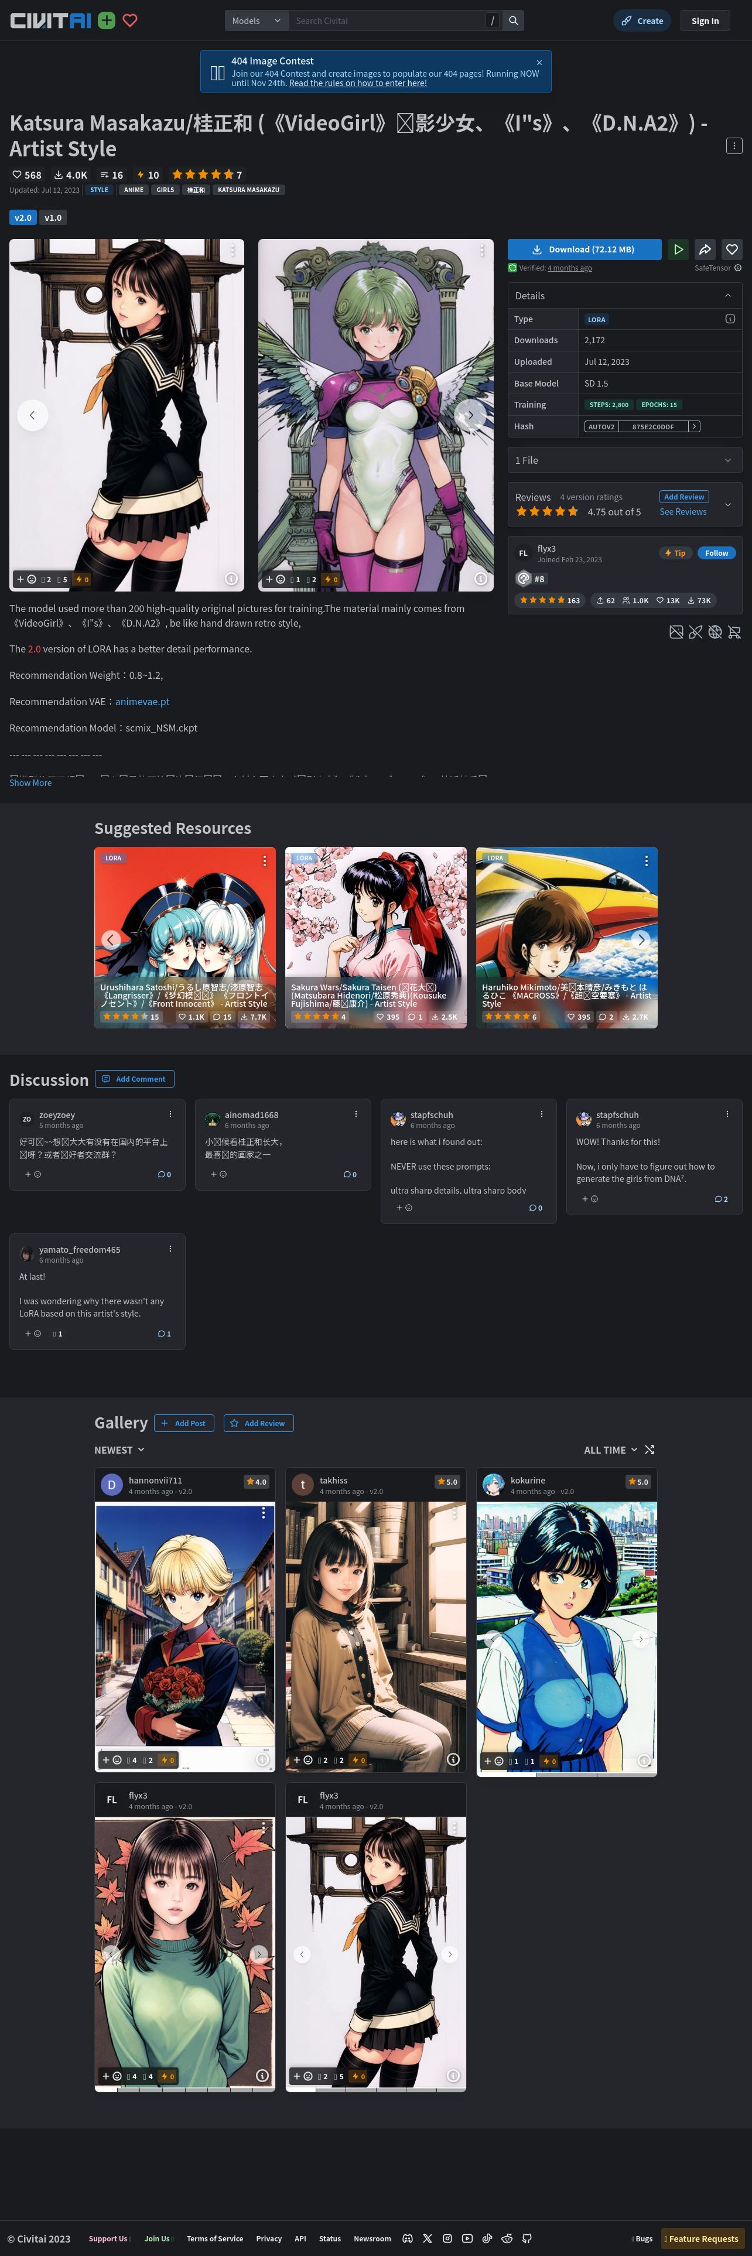Open the animevae.pt link
Image resolution: width=752 pixels, height=2256 pixels.
(143, 702)
